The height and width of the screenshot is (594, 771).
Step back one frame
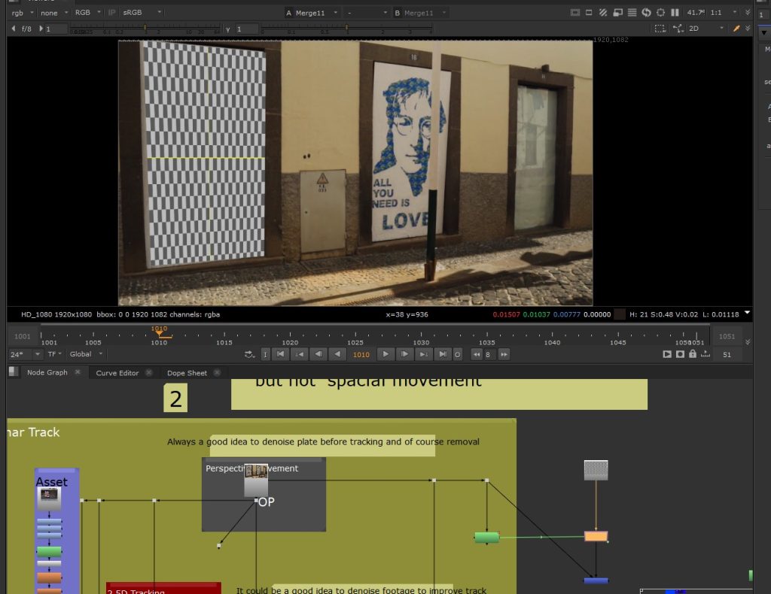tap(318, 354)
